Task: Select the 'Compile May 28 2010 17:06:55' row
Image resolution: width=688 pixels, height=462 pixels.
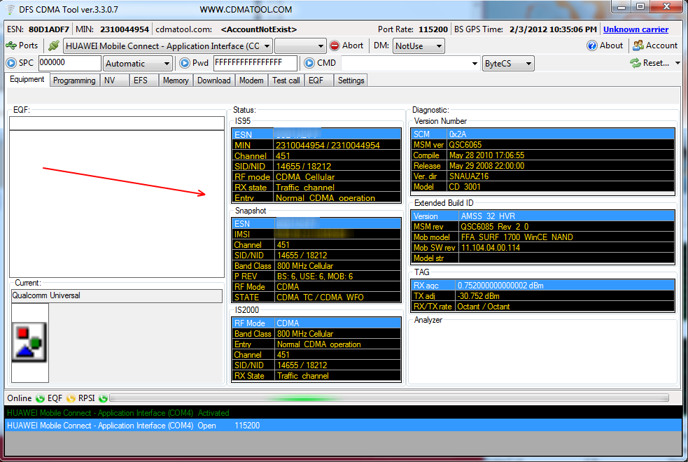Action: tap(542, 155)
